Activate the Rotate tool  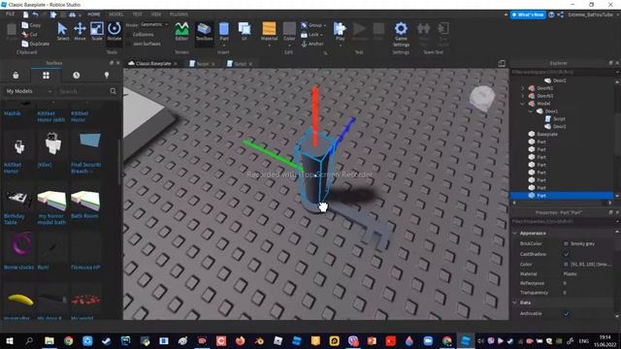(x=114, y=31)
